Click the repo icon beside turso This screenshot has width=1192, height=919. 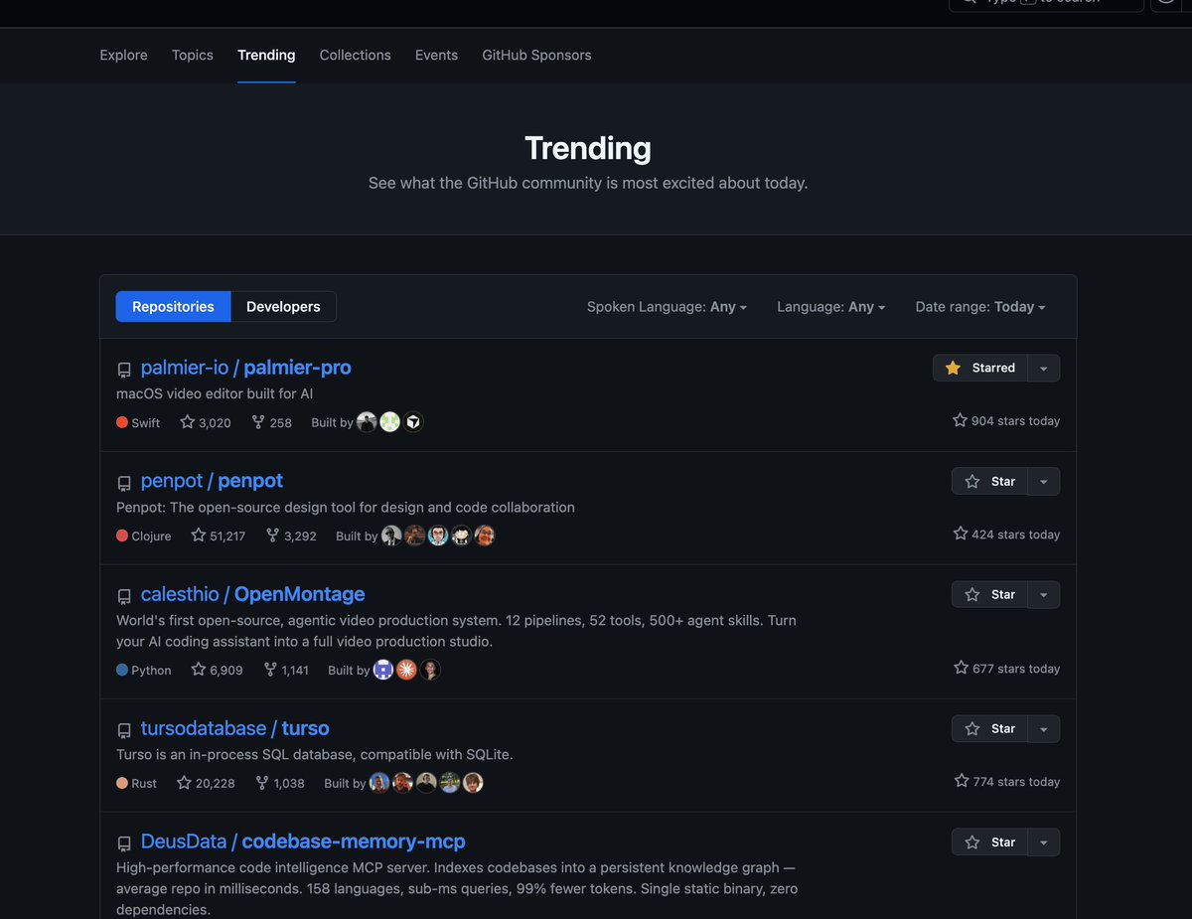tap(124, 730)
